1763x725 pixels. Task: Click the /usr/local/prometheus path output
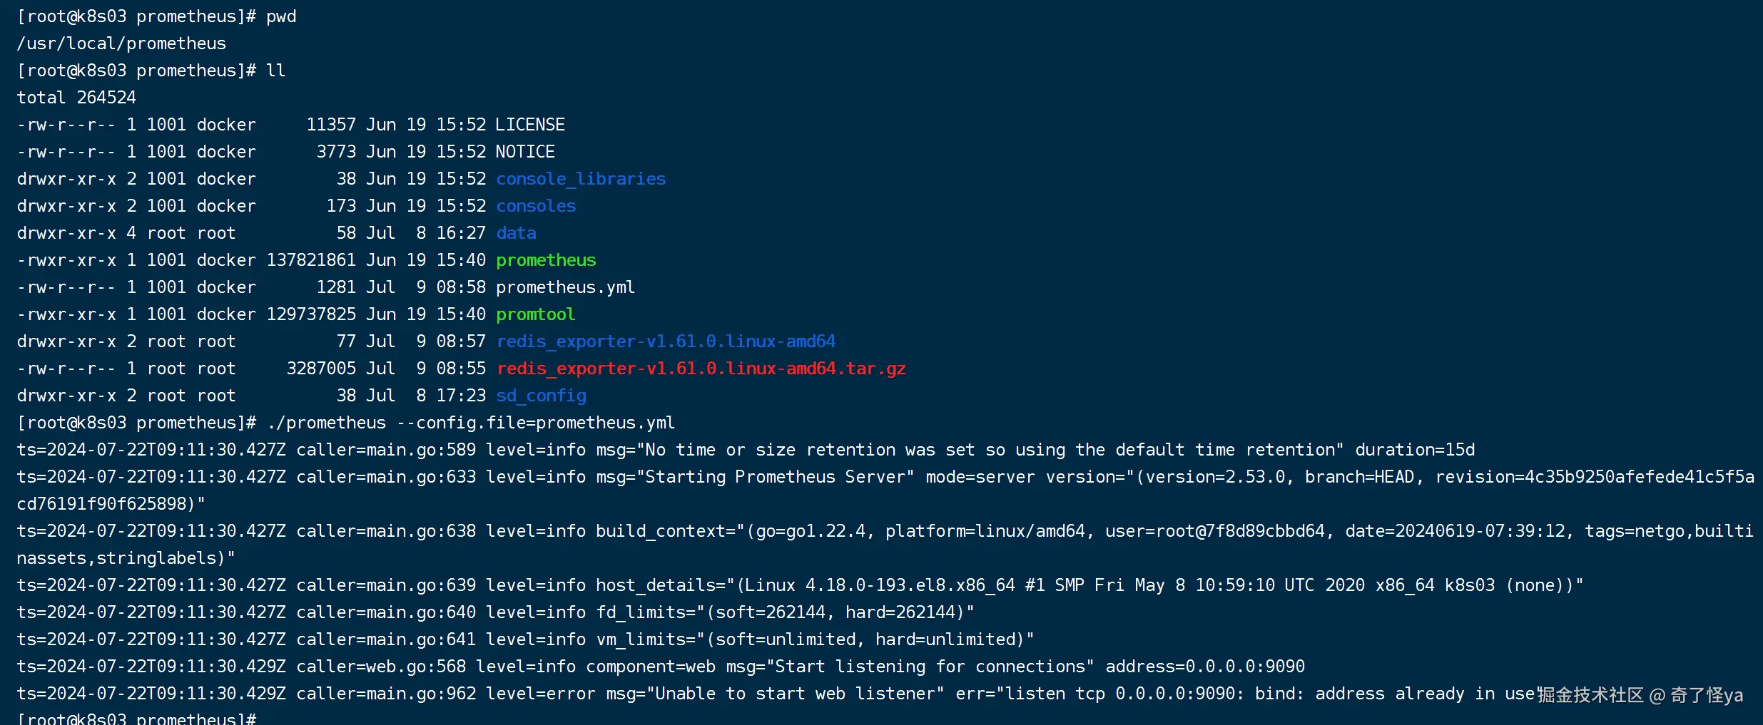coord(121,43)
